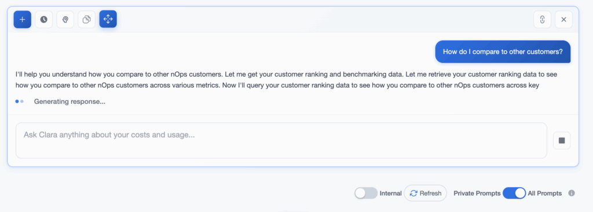Click Clara's response text paragraph
Image resolution: width=593 pixels, height=212 pixels.
point(286,80)
